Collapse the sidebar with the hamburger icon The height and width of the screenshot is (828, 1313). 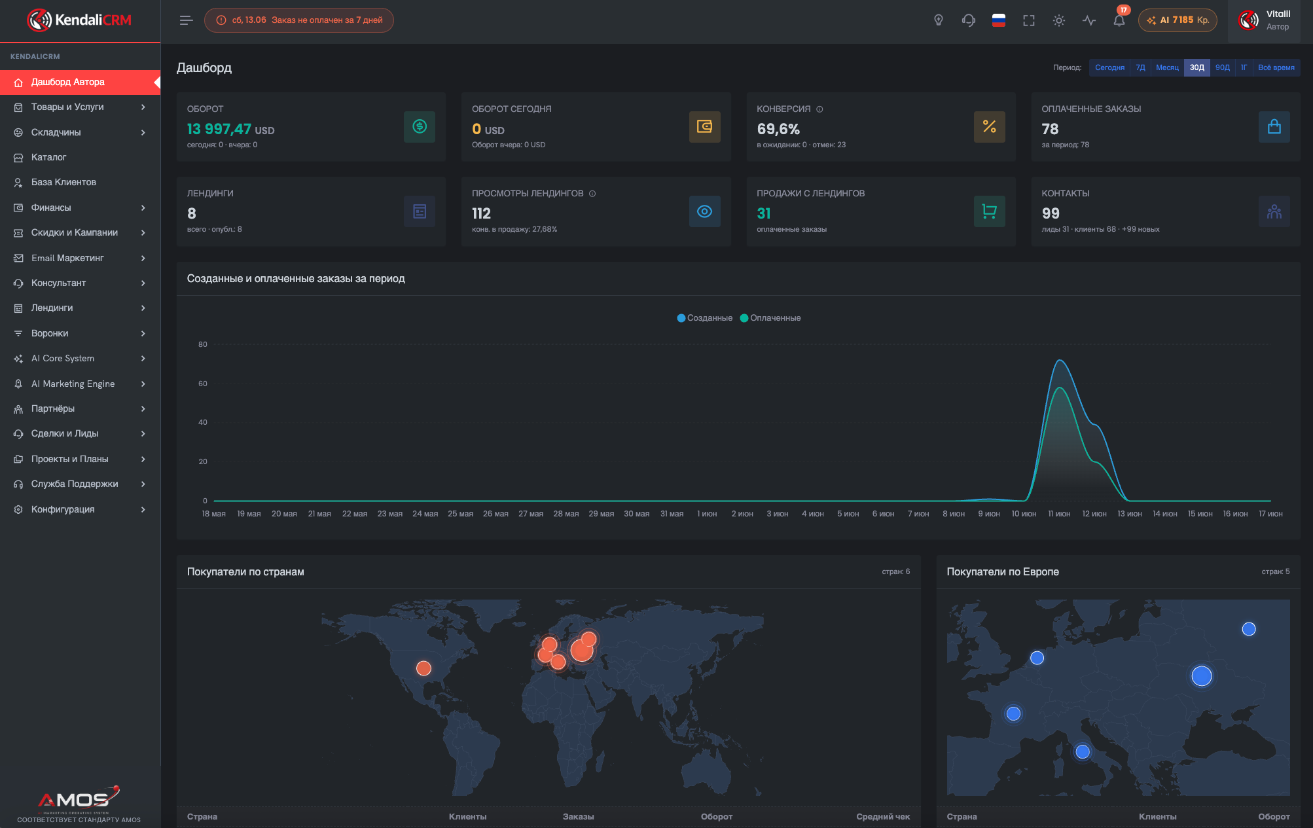186,20
